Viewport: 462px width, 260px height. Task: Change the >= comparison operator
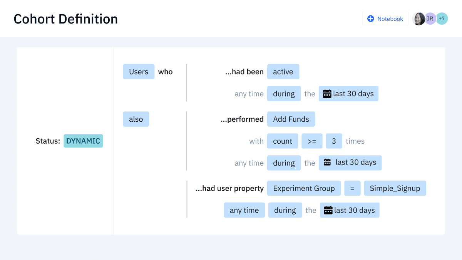pyautogui.click(x=312, y=141)
